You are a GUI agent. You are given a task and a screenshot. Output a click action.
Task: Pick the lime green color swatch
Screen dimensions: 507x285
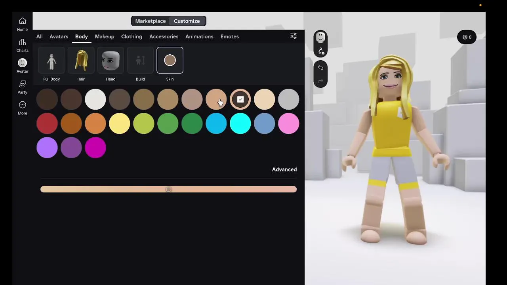tap(144, 123)
